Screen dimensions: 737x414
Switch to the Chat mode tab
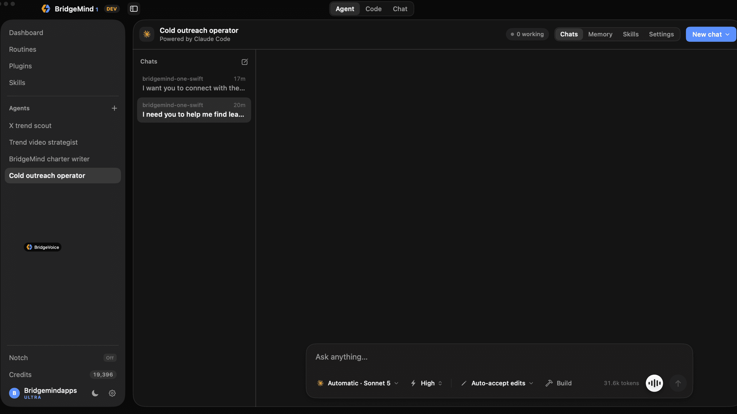pyautogui.click(x=400, y=9)
